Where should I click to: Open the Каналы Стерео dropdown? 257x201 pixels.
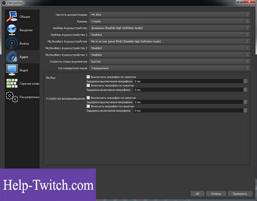(x=170, y=21)
